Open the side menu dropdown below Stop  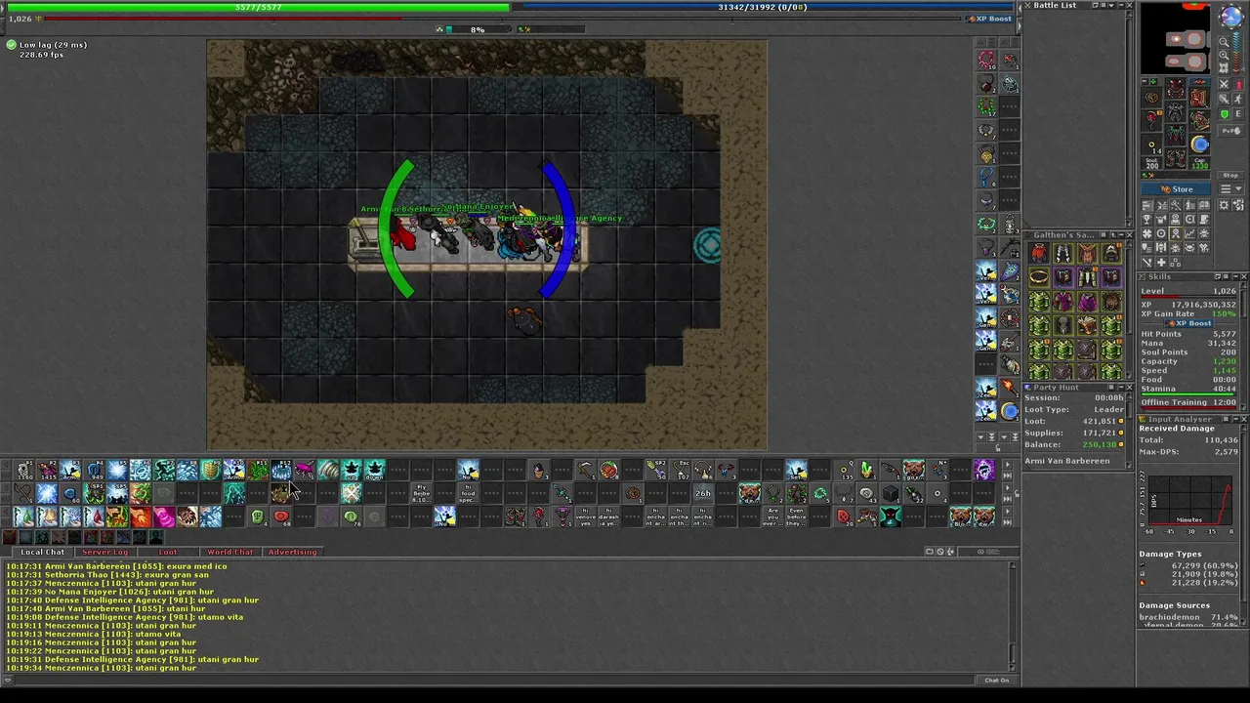pyautogui.click(x=1230, y=188)
